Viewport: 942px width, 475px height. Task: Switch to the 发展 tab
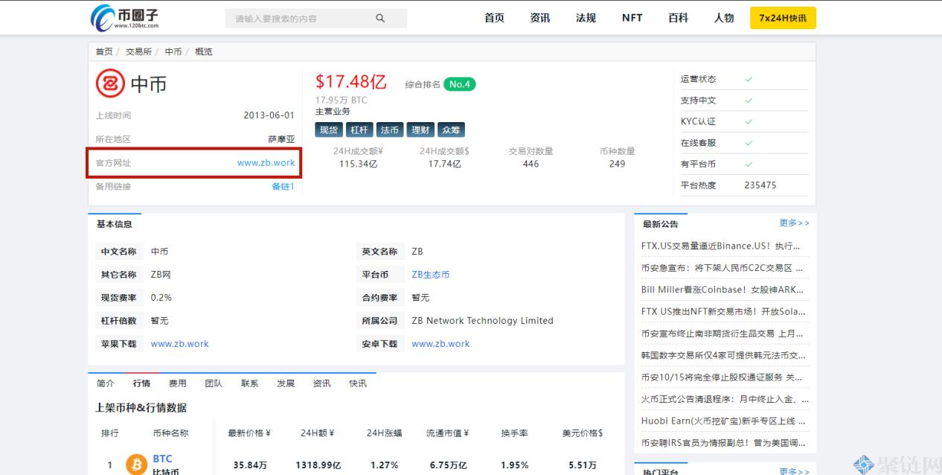(286, 383)
